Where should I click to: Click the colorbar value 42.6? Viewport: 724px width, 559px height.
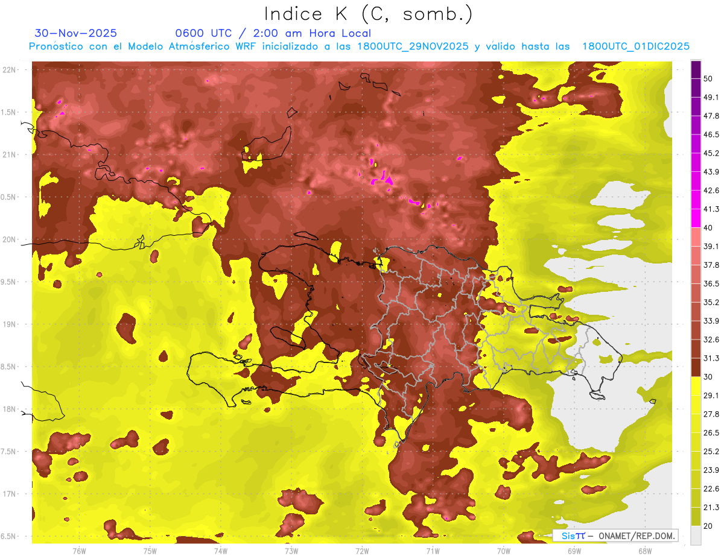711,191
